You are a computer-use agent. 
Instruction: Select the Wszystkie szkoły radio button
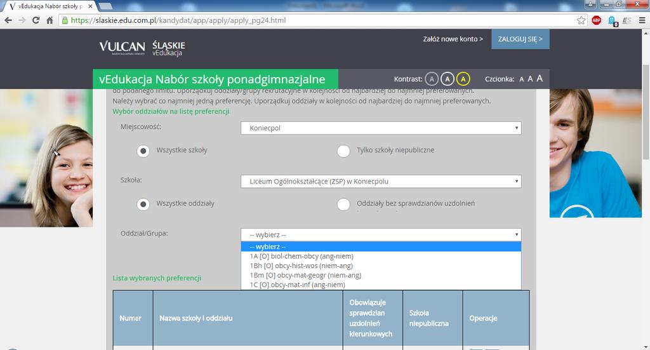pyautogui.click(x=143, y=151)
